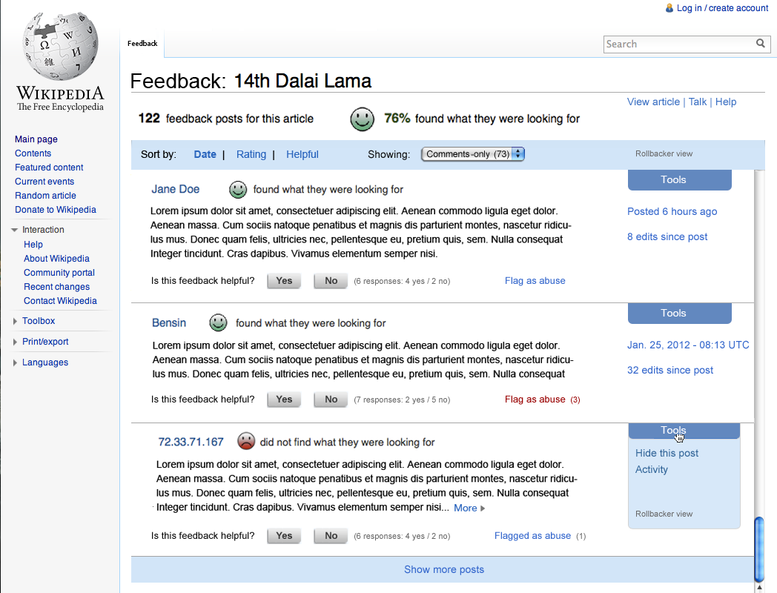The width and height of the screenshot is (777, 593).
Task: Collapse the Interaction sidebar section
Action: [14, 230]
